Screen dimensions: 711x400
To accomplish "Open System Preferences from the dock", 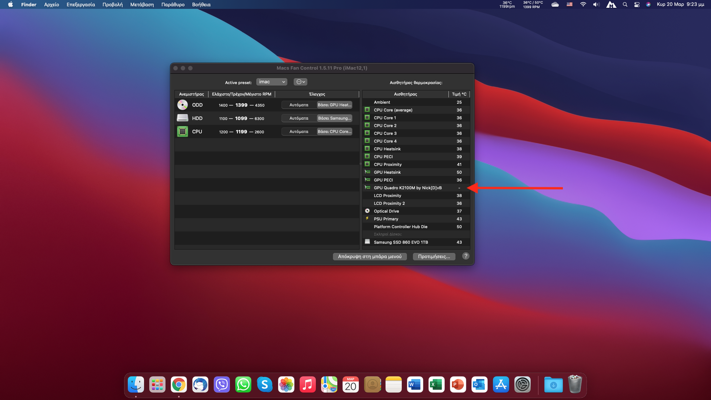I will pyautogui.click(x=522, y=385).
